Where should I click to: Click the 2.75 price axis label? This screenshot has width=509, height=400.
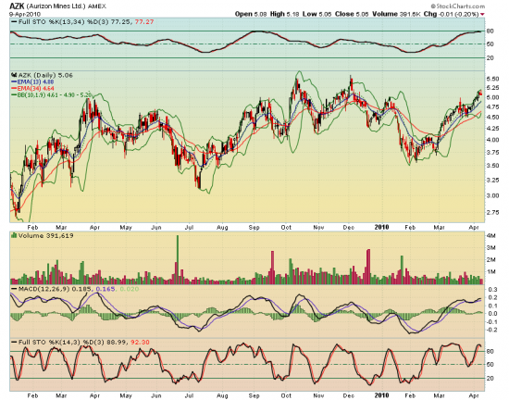492,212
